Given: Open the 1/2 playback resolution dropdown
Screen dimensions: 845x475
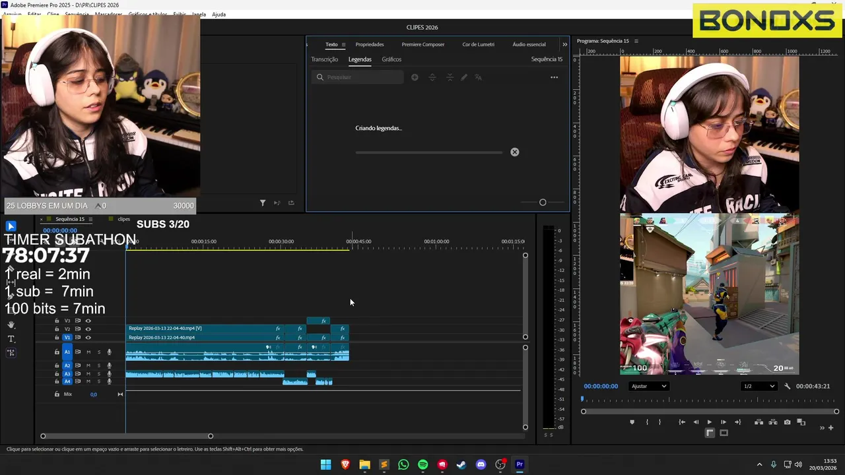Looking at the screenshot, I should (759, 387).
